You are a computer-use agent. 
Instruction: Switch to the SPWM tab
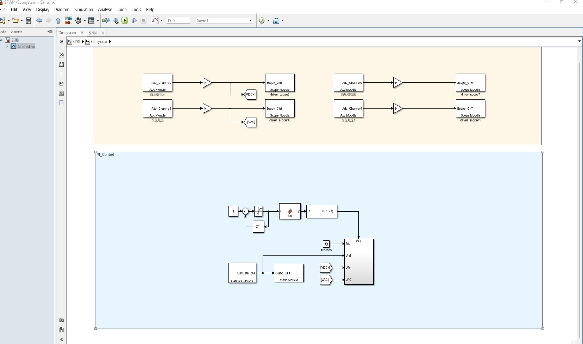coord(93,33)
